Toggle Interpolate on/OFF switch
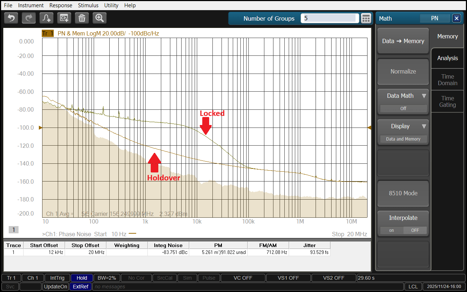 point(403,230)
